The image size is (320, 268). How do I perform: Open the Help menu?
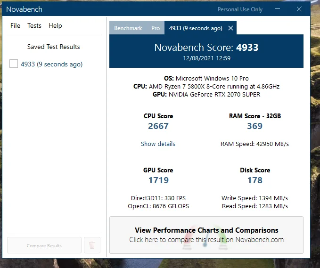[55, 26]
